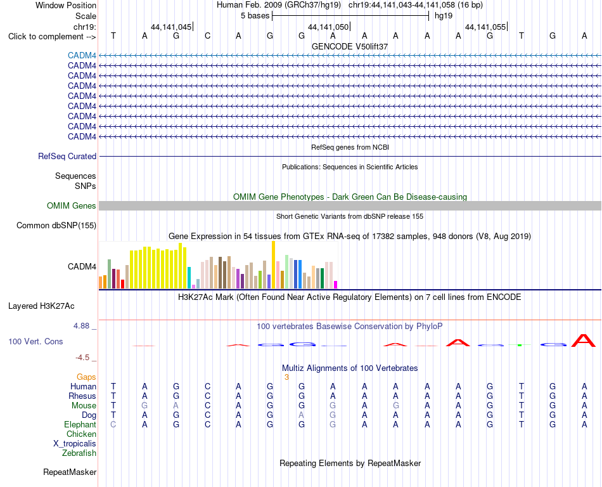Click the 44,141,055 position label
The height and width of the screenshot is (487, 602).
tap(485, 27)
